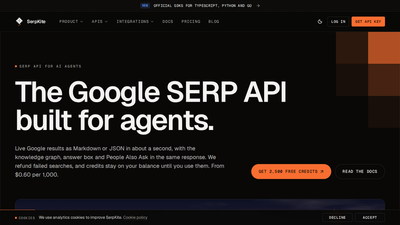
Task: Expand the APIs dropdown menu
Action: [100, 22]
